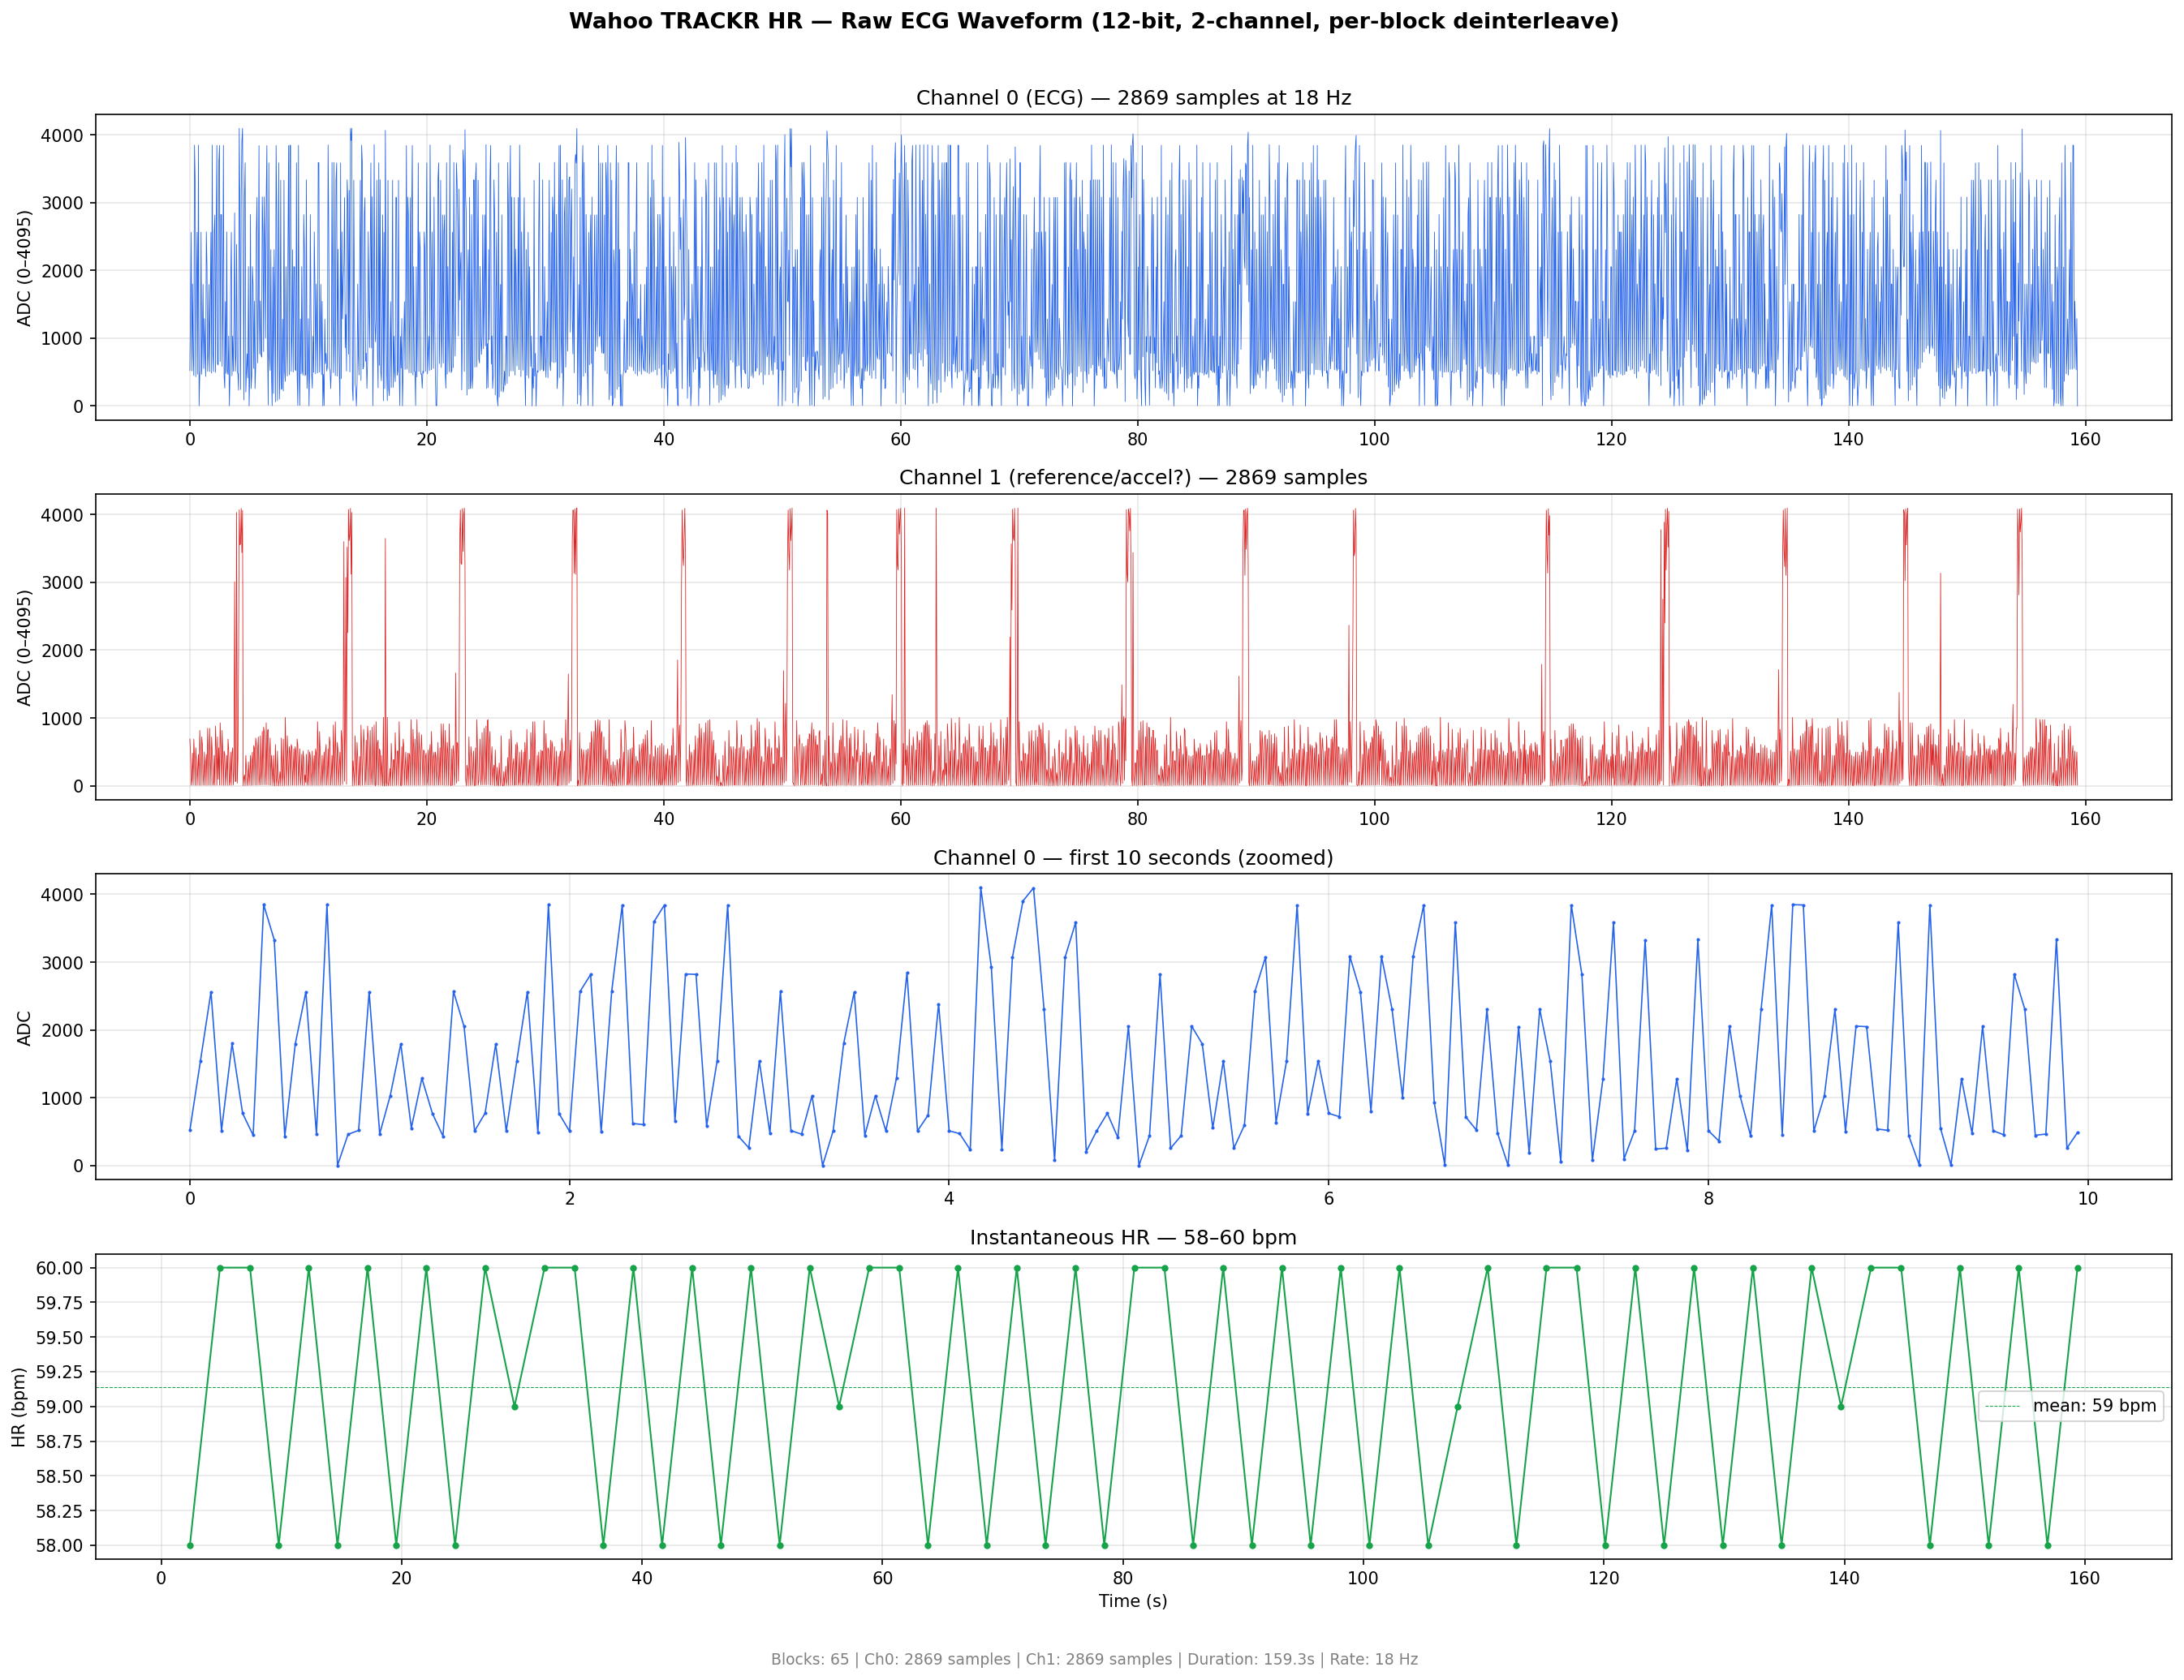This screenshot has height=1680, width=2184.
Task: Click the "59.50" y-axis tick label
Action: (62, 1337)
